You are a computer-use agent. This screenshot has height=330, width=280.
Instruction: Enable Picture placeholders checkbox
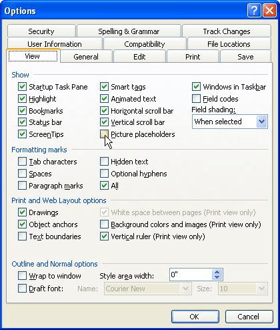[x=104, y=134]
